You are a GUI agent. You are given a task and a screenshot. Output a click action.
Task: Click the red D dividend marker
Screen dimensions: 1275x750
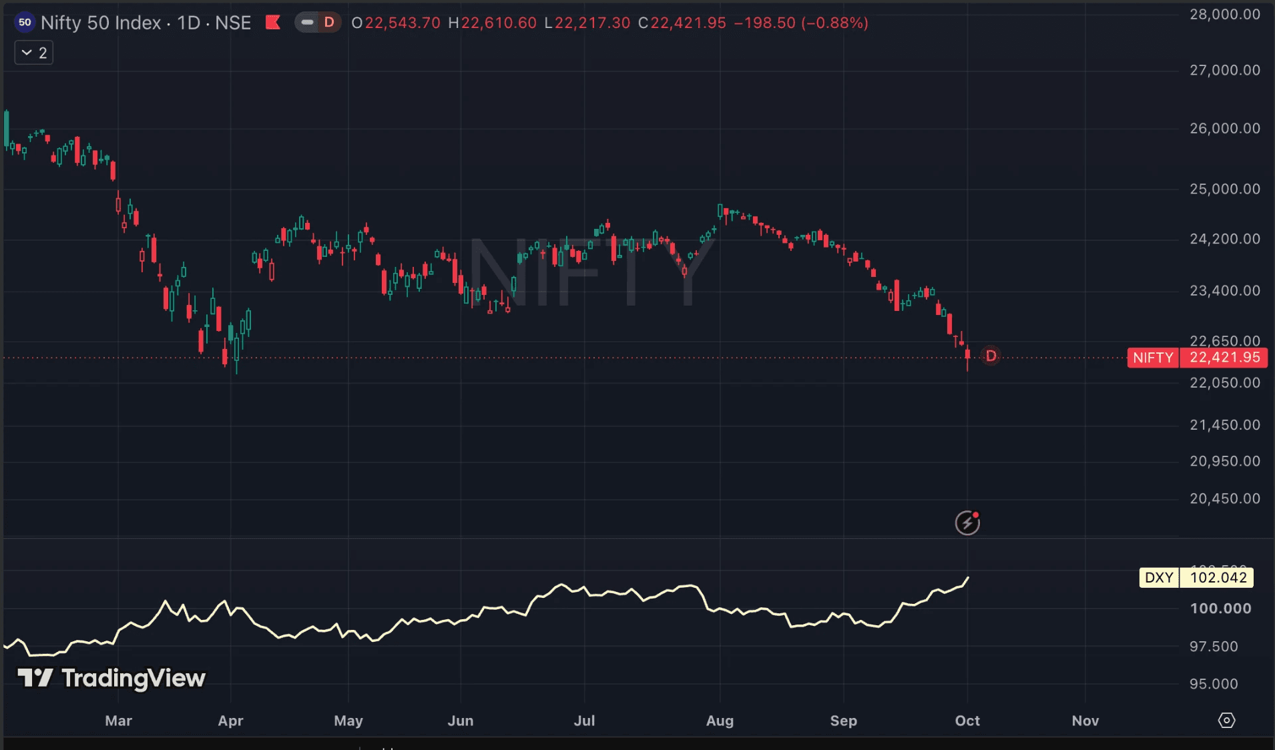(x=991, y=356)
